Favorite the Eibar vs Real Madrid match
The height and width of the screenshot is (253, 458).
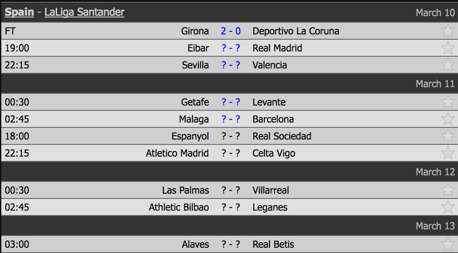tap(448, 48)
